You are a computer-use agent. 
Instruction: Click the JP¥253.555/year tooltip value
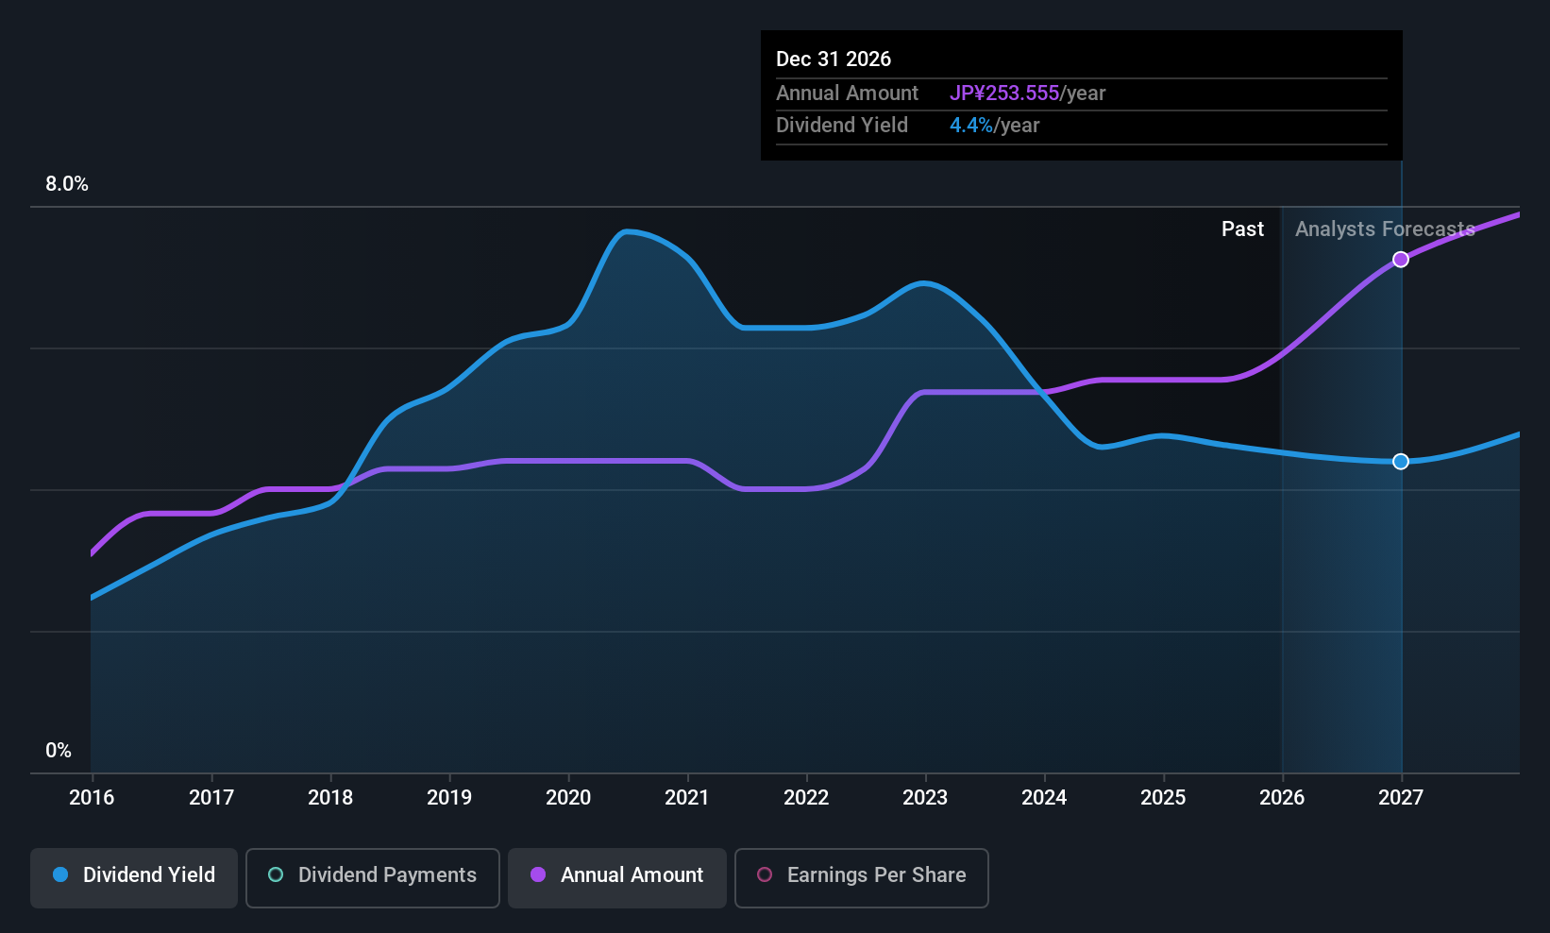pos(1027,93)
